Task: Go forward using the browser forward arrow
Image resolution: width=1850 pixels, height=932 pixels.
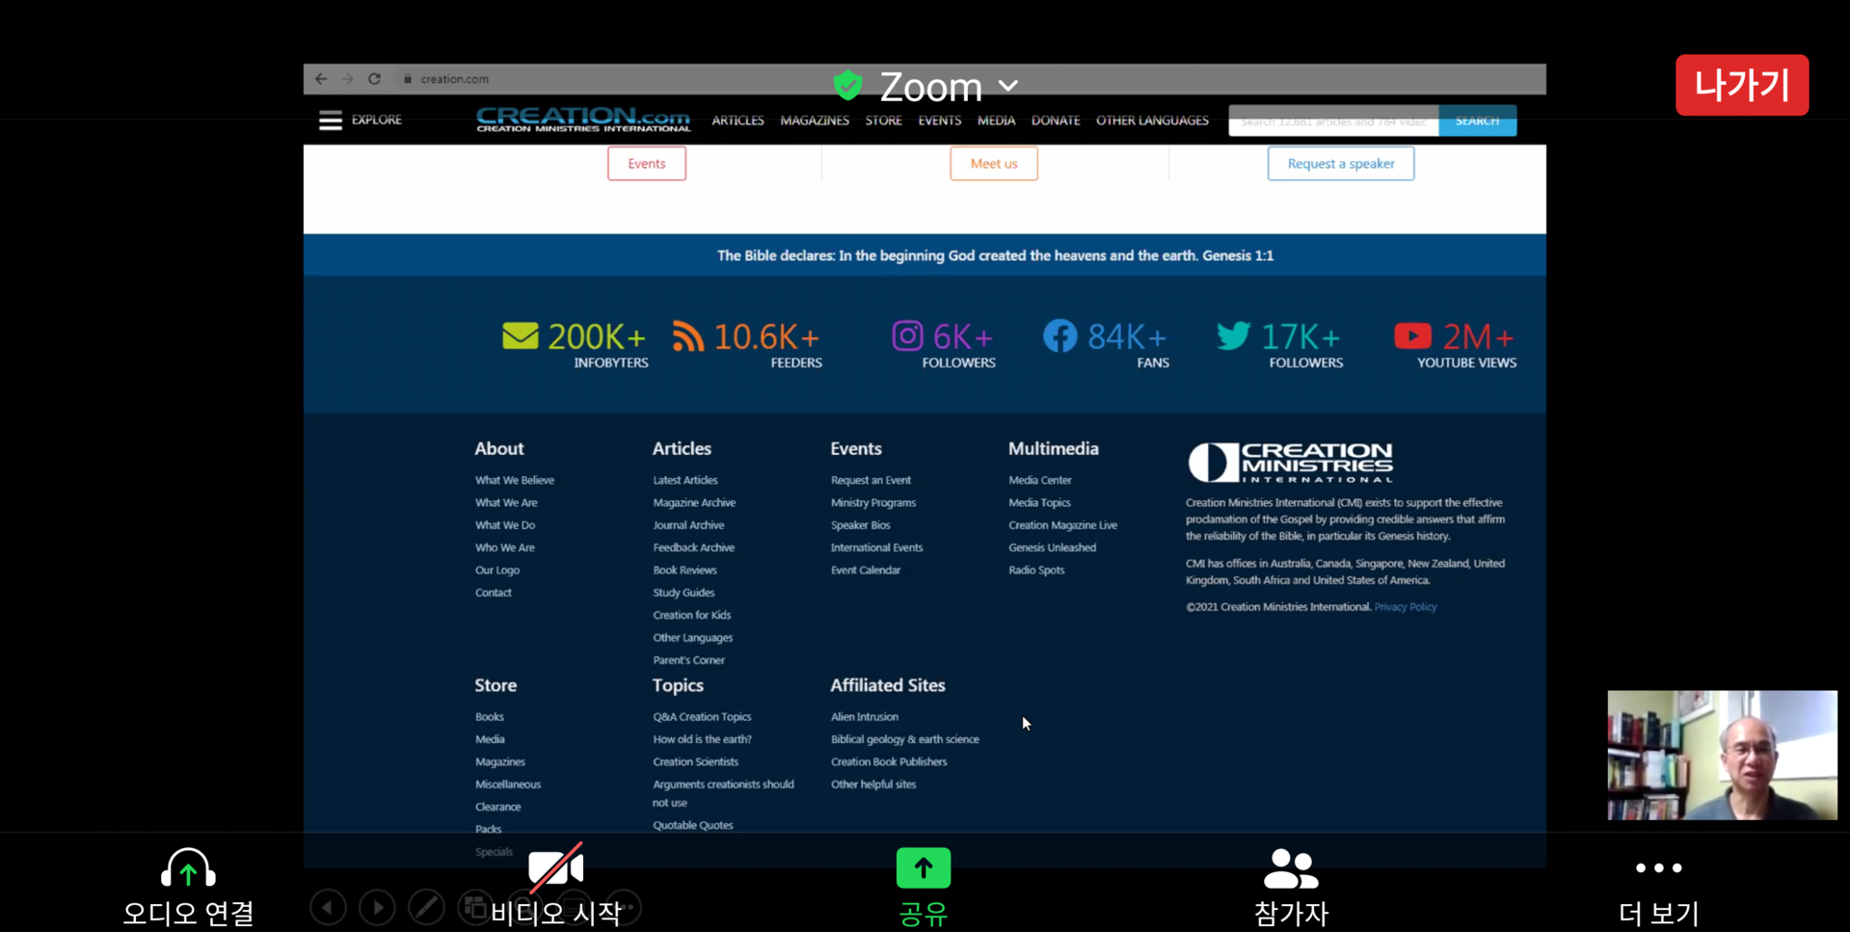Action: pyautogui.click(x=347, y=79)
